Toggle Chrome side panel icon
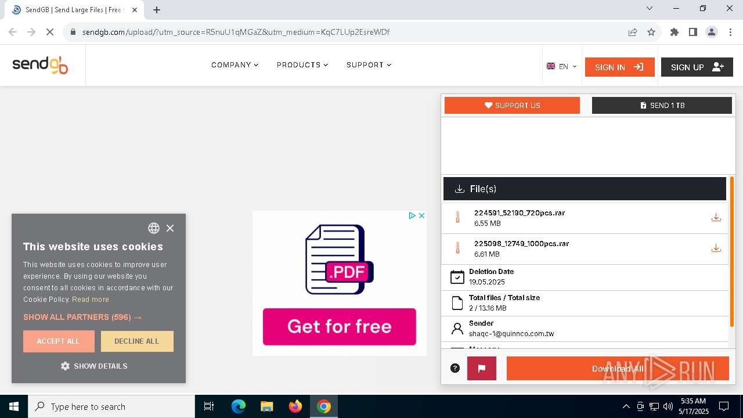Image resolution: width=743 pixels, height=418 pixels. (693, 32)
